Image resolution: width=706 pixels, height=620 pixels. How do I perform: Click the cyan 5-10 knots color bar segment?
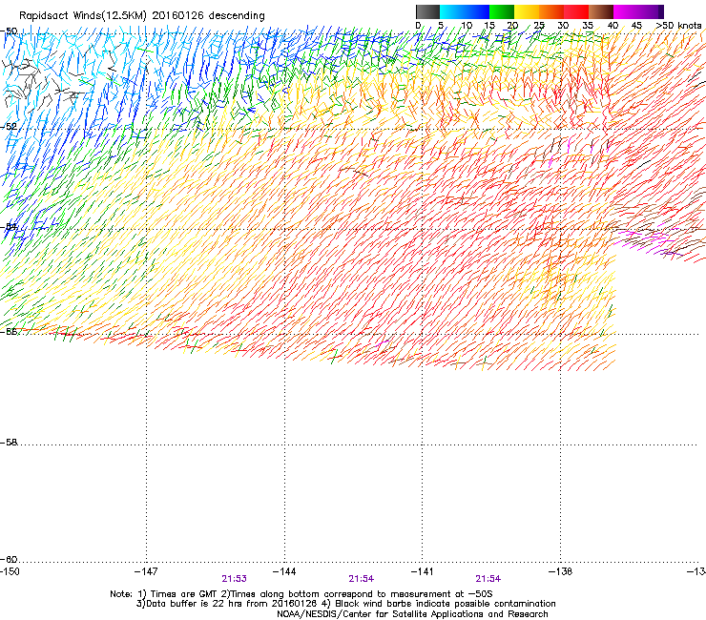point(452,11)
